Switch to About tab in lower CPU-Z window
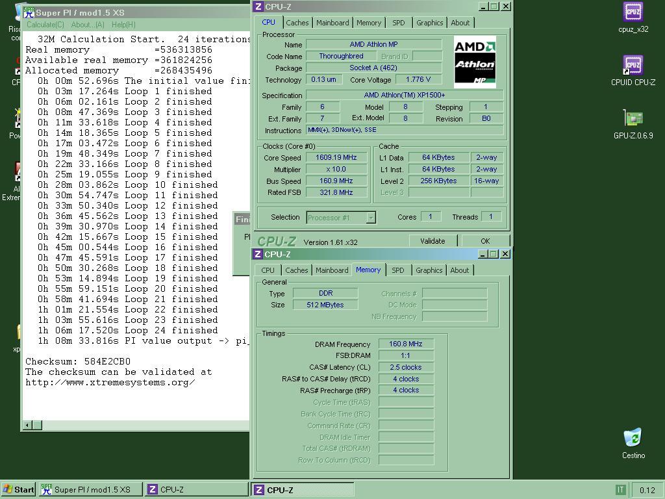 click(x=460, y=270)
